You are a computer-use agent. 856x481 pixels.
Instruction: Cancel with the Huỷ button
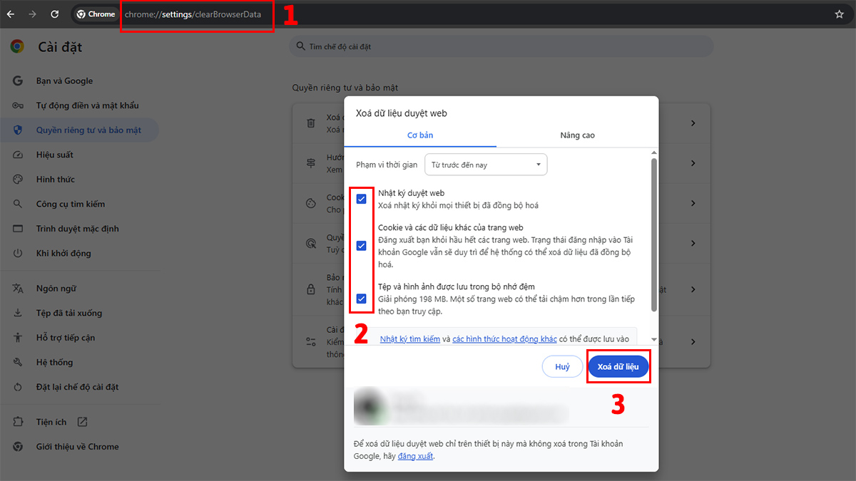coord(563,366)
